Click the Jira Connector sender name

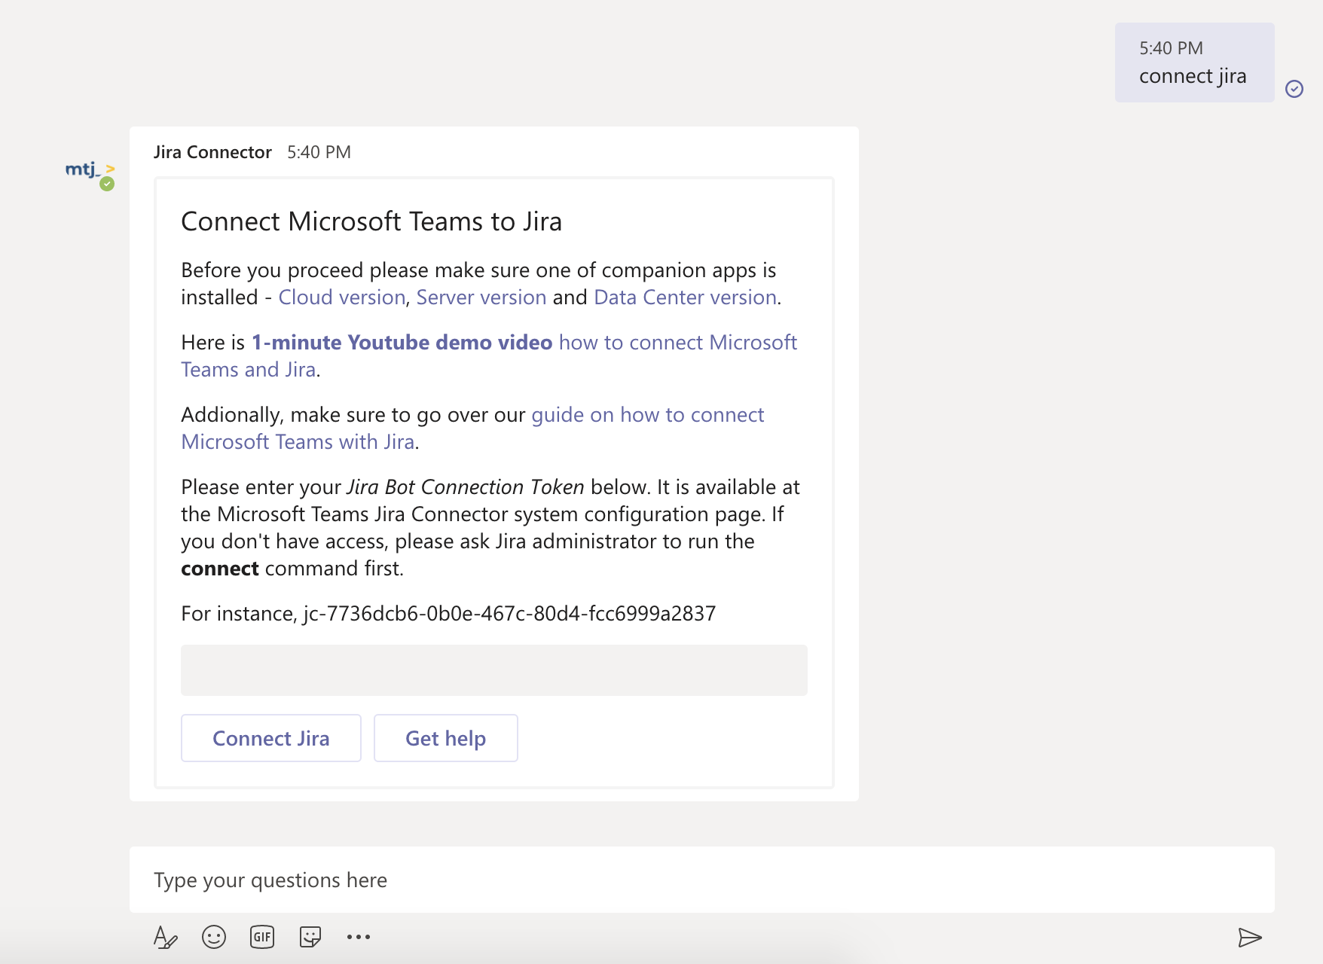[x=212, y=152]
